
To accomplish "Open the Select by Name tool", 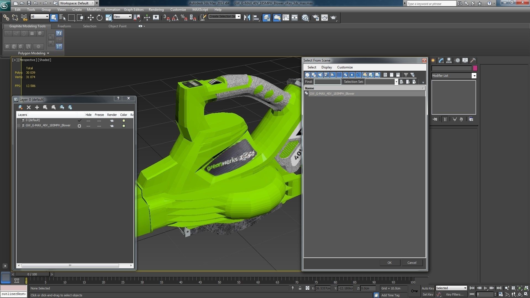I will (62, 18).
